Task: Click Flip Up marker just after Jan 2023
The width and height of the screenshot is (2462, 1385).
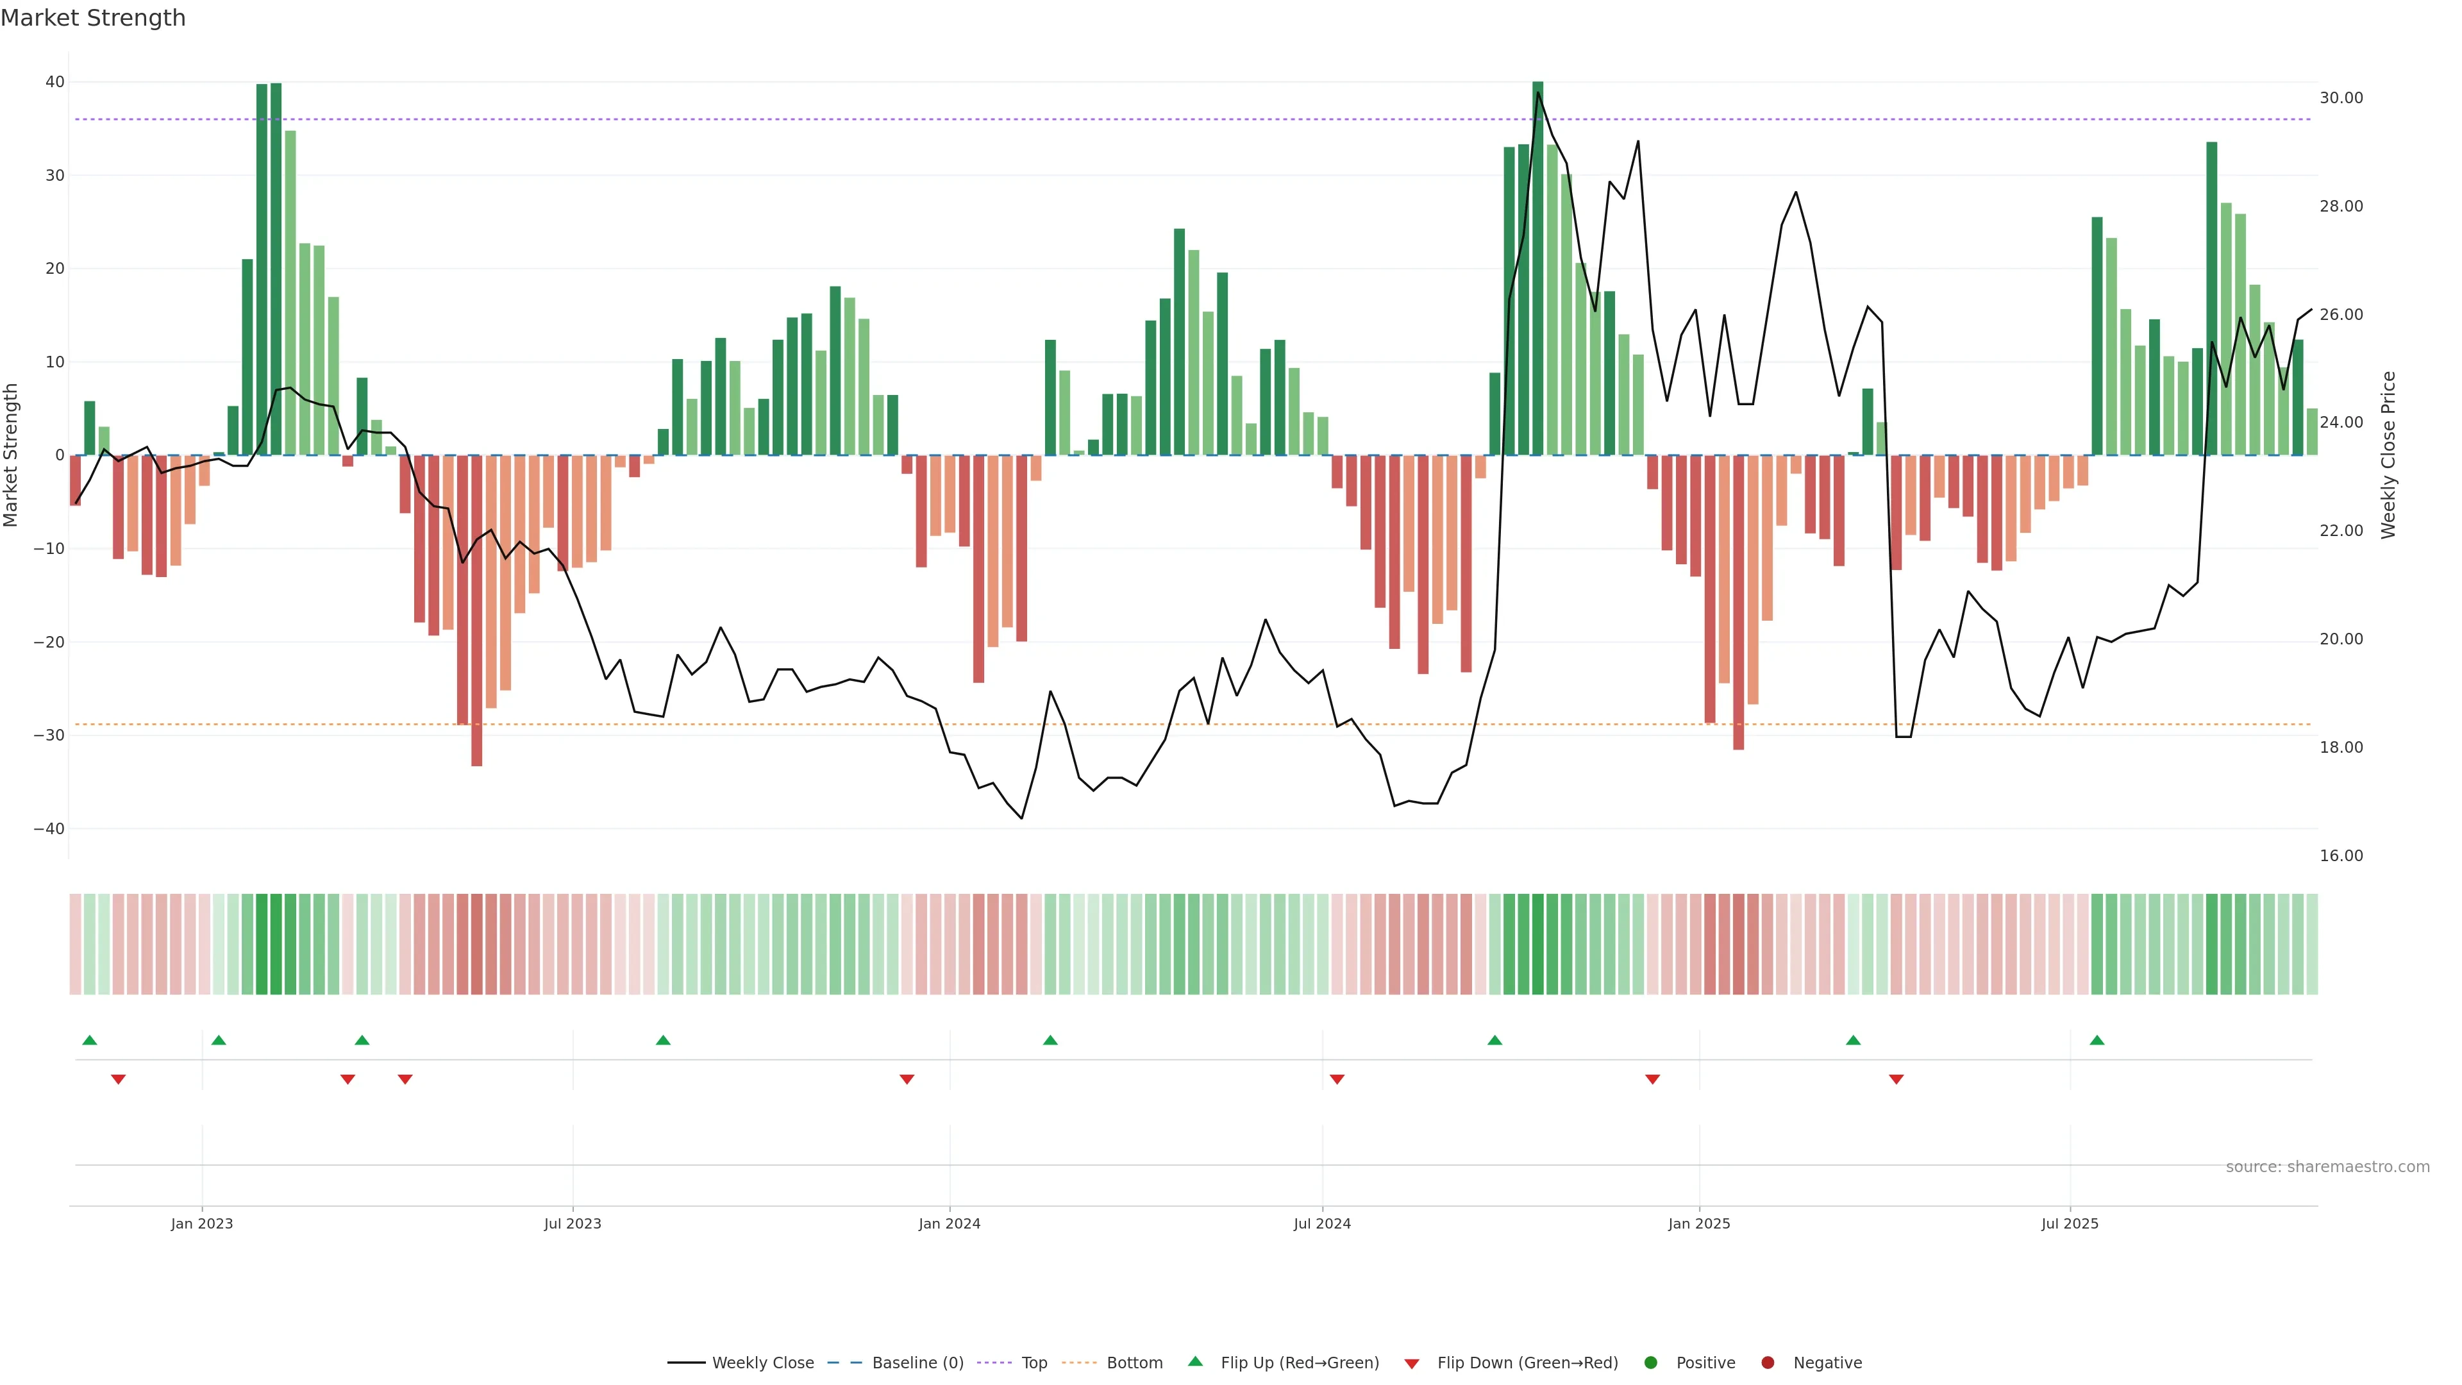Action: coord(219,1040)
